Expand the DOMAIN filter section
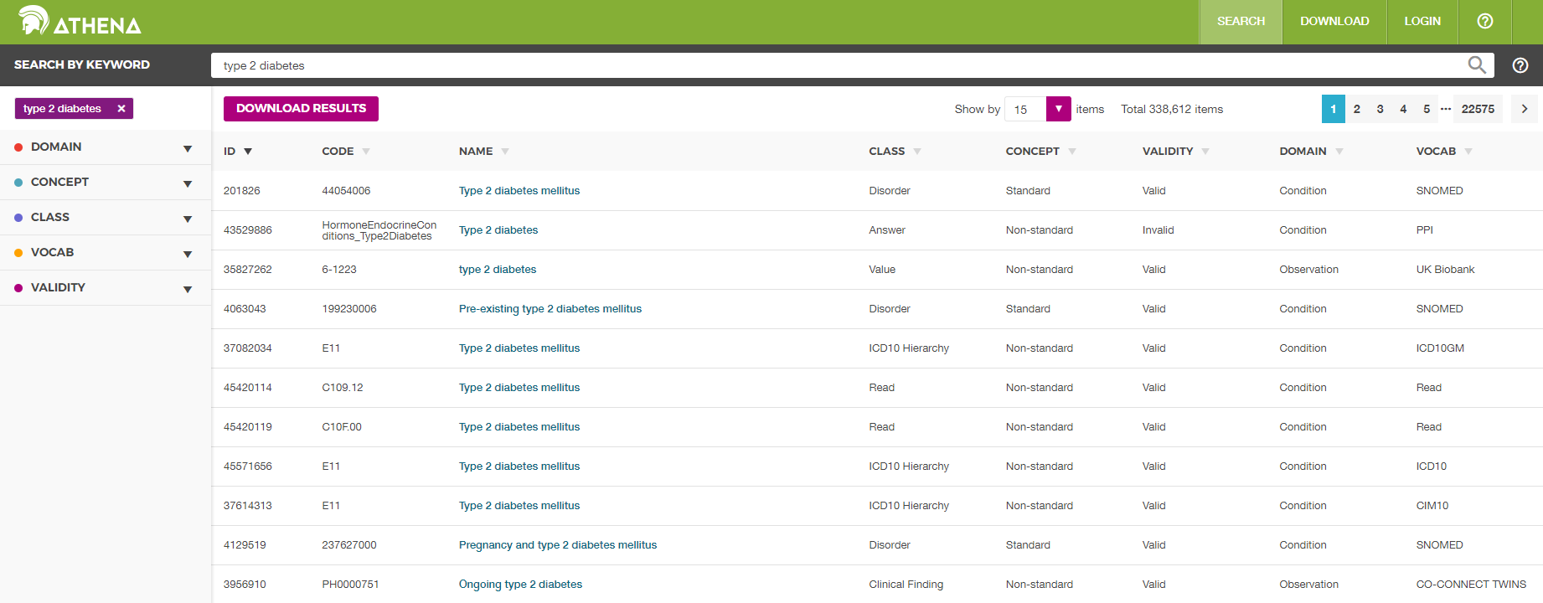This screenshot has width=1543, height=603. (x=188, y=148)
